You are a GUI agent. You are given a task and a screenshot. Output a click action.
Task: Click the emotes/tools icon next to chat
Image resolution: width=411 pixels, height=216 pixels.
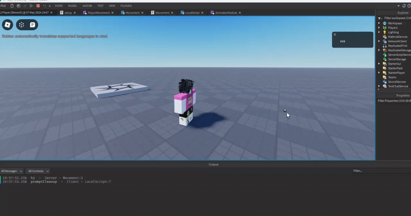[x=21, y=25]
